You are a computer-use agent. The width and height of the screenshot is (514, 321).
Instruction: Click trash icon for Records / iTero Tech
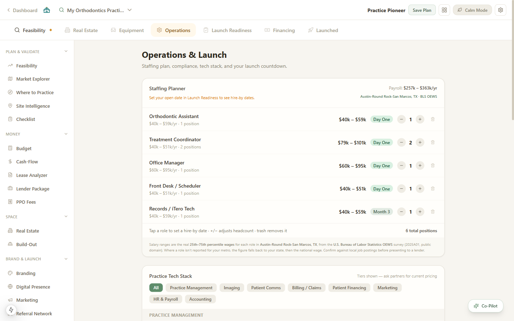coord(433,212)
